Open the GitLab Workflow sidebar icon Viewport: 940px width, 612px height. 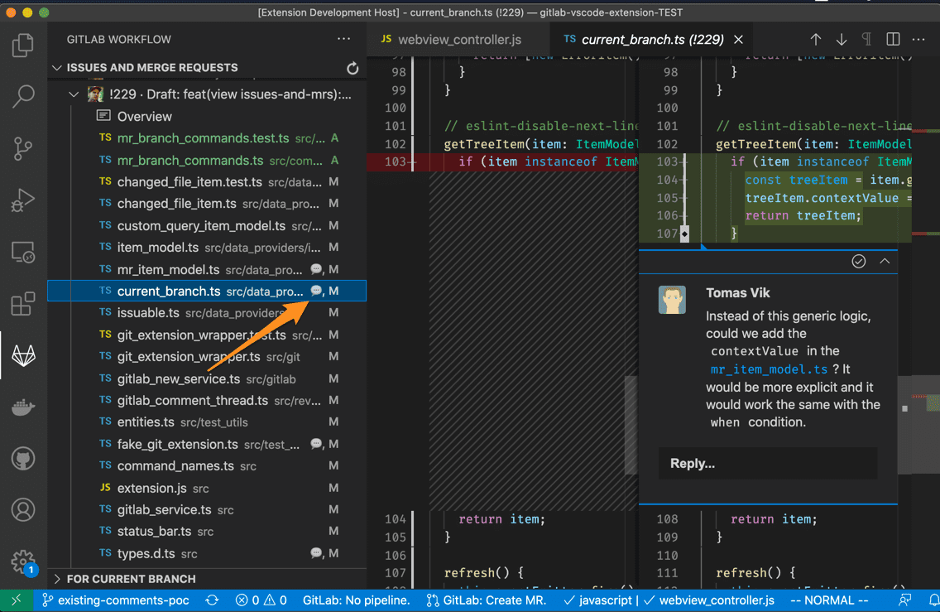[23, 354]
